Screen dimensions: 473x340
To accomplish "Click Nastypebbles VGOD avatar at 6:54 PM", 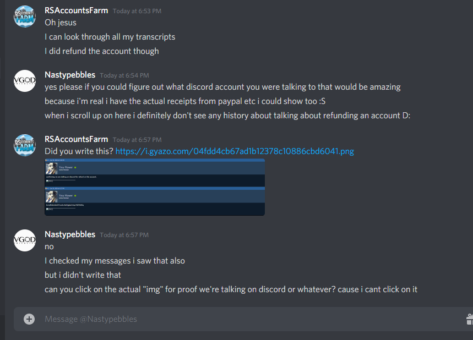I will click(25, 81).
